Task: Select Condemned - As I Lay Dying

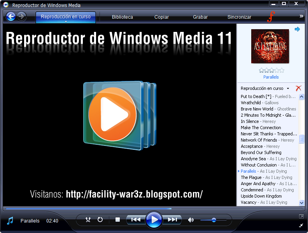Action: (x=267, y=190)
